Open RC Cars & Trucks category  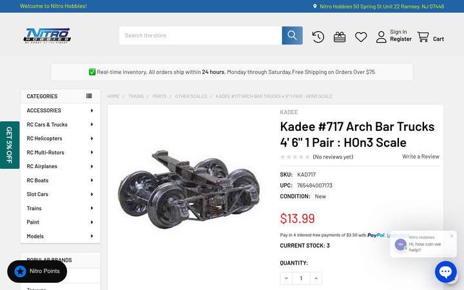[x=47, y=124]
